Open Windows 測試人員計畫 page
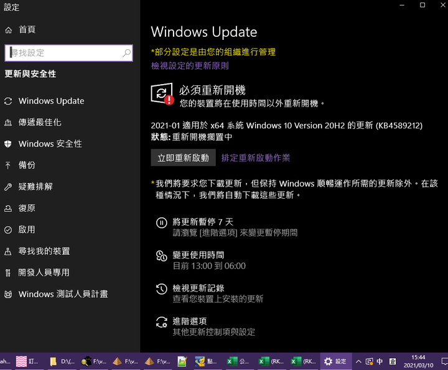Screen dimensions: 448x370 pyautogui.click(x=63, y=294)
